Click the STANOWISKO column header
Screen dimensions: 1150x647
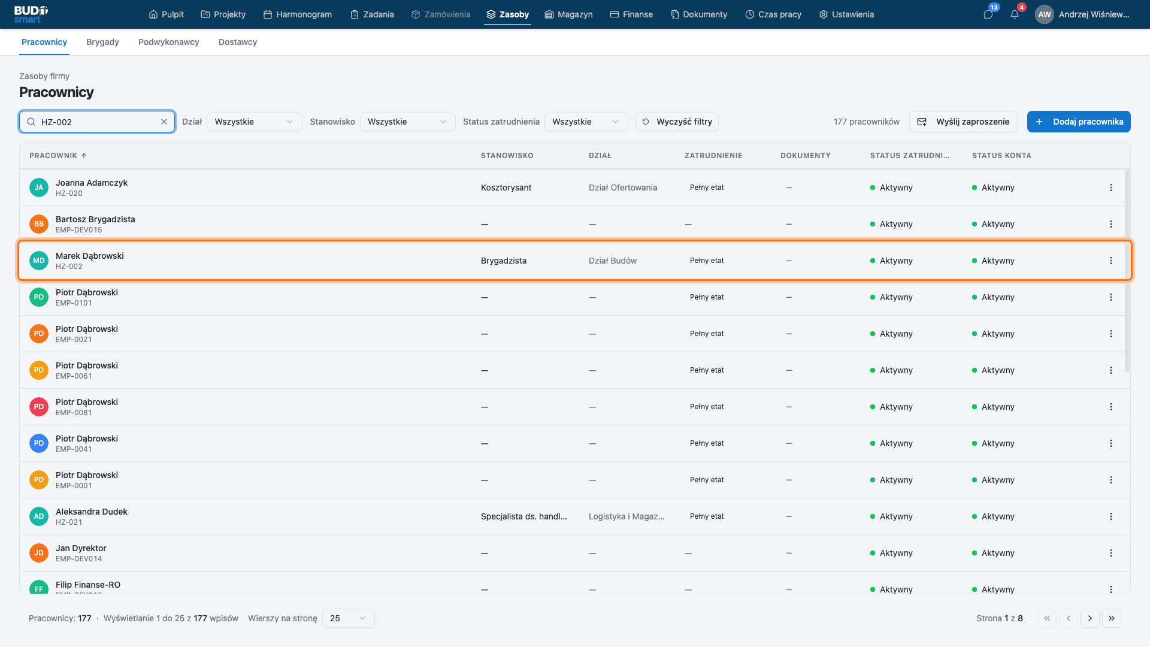[x=507, y=156]
